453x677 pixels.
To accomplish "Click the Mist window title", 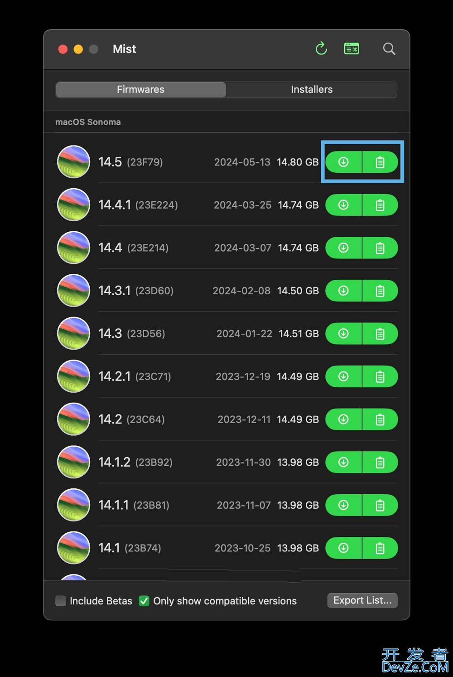I will point(124,49).
